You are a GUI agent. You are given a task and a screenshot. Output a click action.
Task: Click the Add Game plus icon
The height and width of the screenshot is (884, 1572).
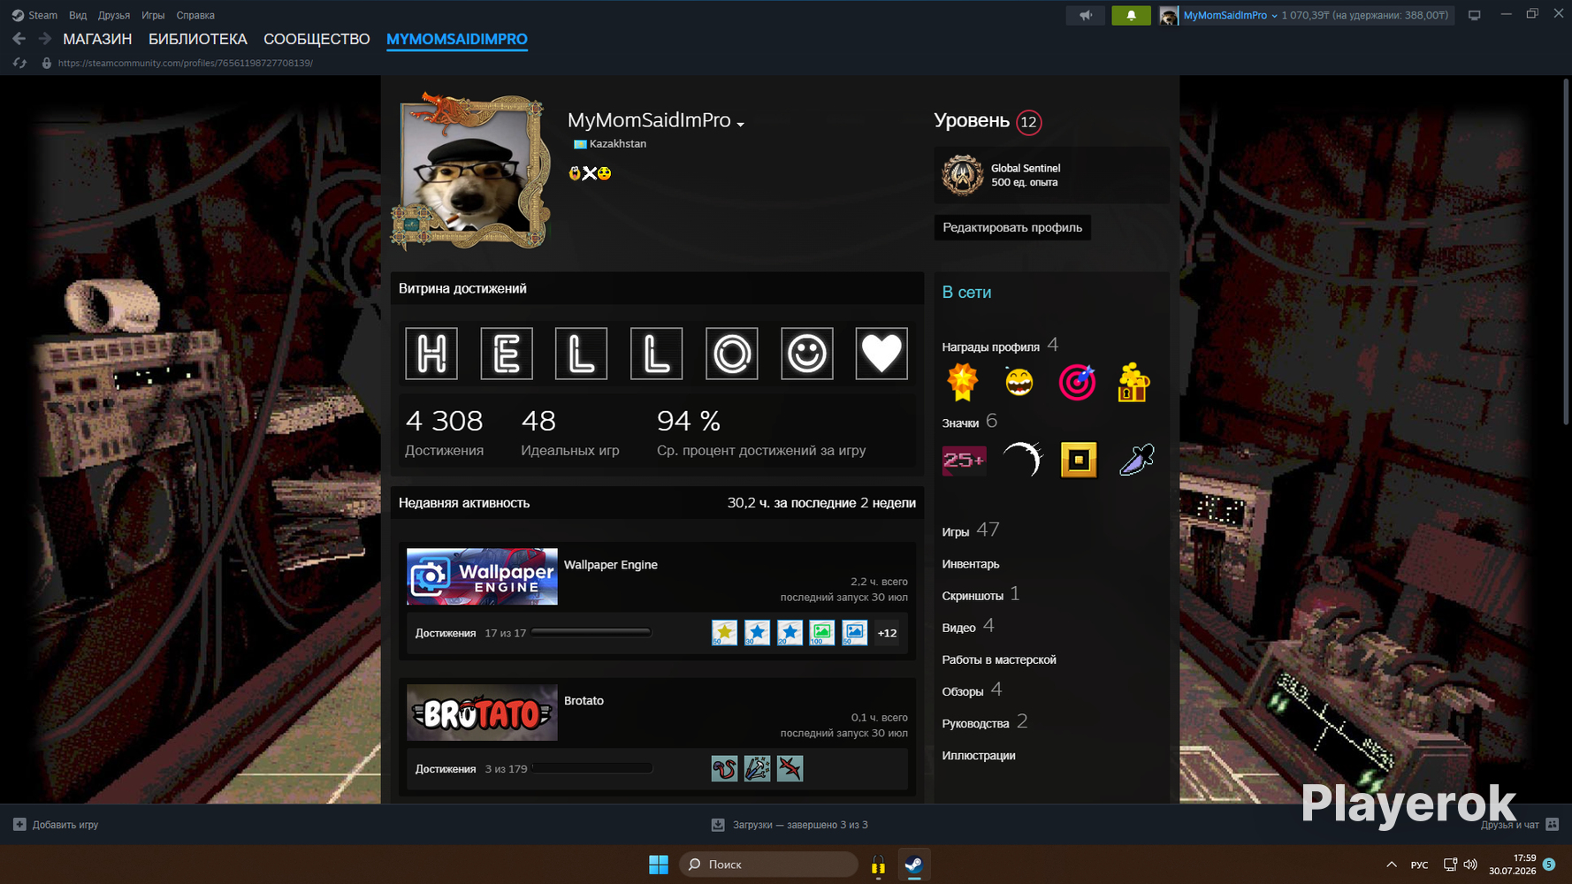19,825
